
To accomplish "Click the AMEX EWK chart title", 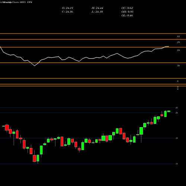I will [x=16, y=2].
